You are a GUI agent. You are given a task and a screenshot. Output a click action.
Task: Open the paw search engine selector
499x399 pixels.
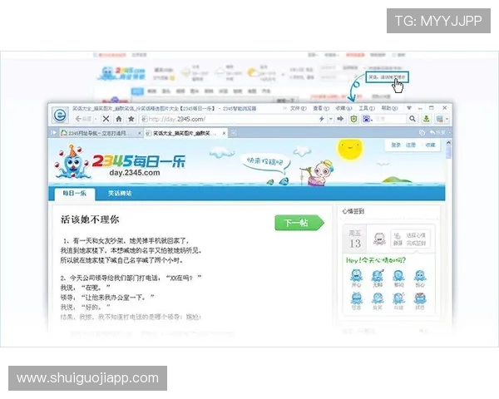click(367, 119)
